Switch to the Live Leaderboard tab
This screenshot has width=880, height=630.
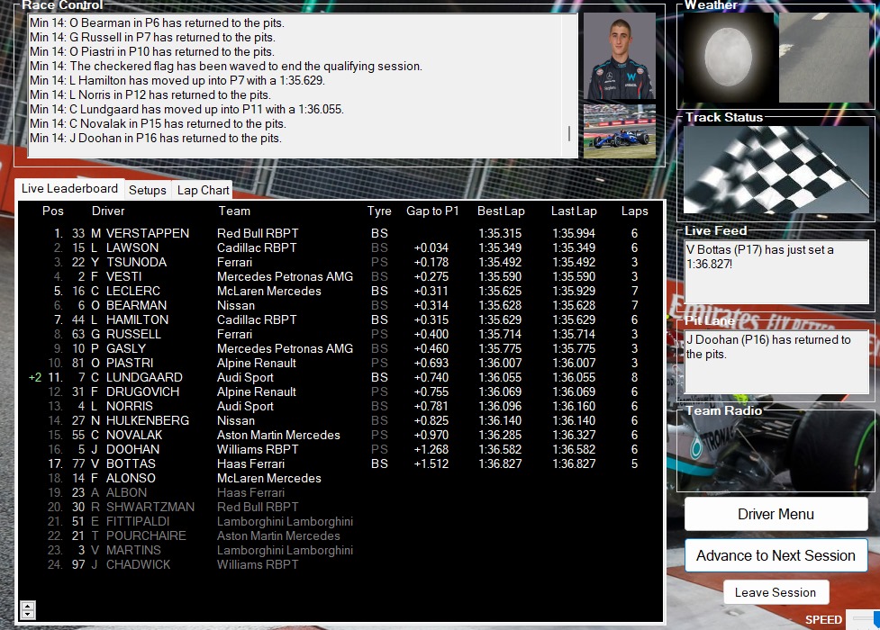69,188
